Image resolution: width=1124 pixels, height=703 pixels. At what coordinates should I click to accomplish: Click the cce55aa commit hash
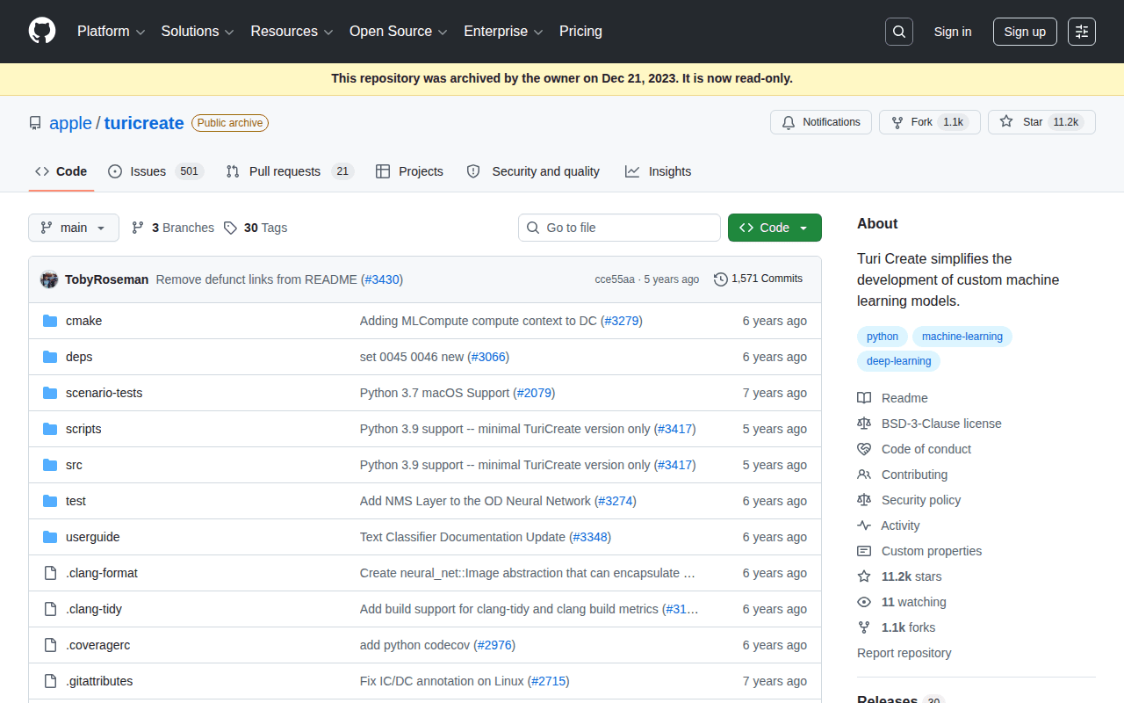click(615, 279)
